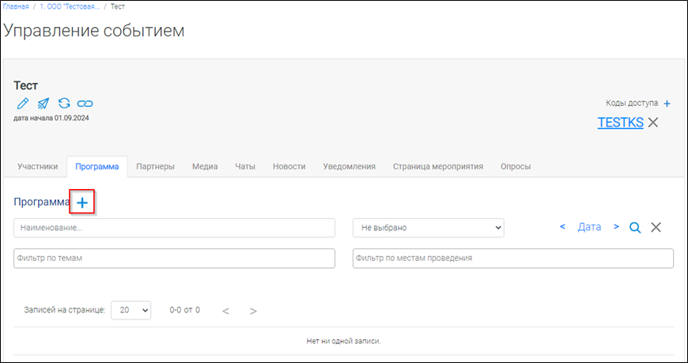Click the pencil edit icon under Тест

[22, 104]
